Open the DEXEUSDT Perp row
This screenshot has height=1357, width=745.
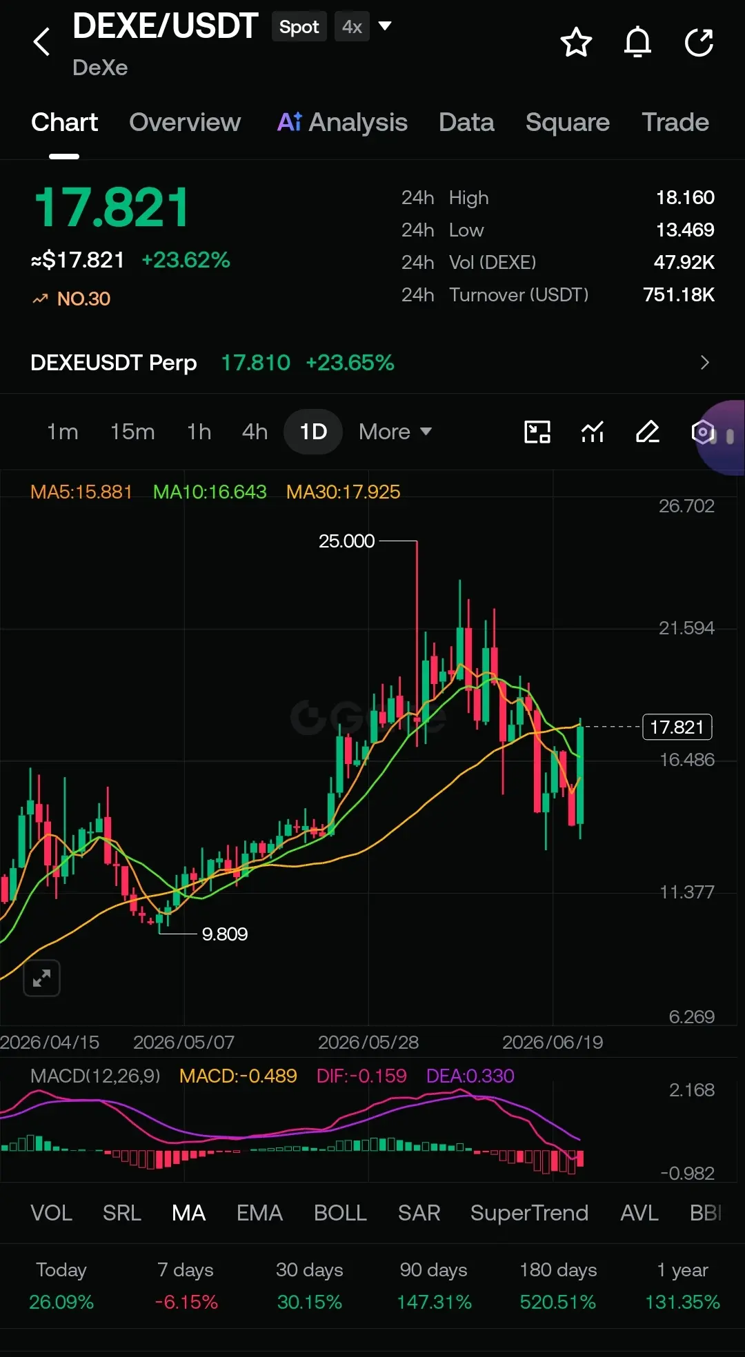372,363
